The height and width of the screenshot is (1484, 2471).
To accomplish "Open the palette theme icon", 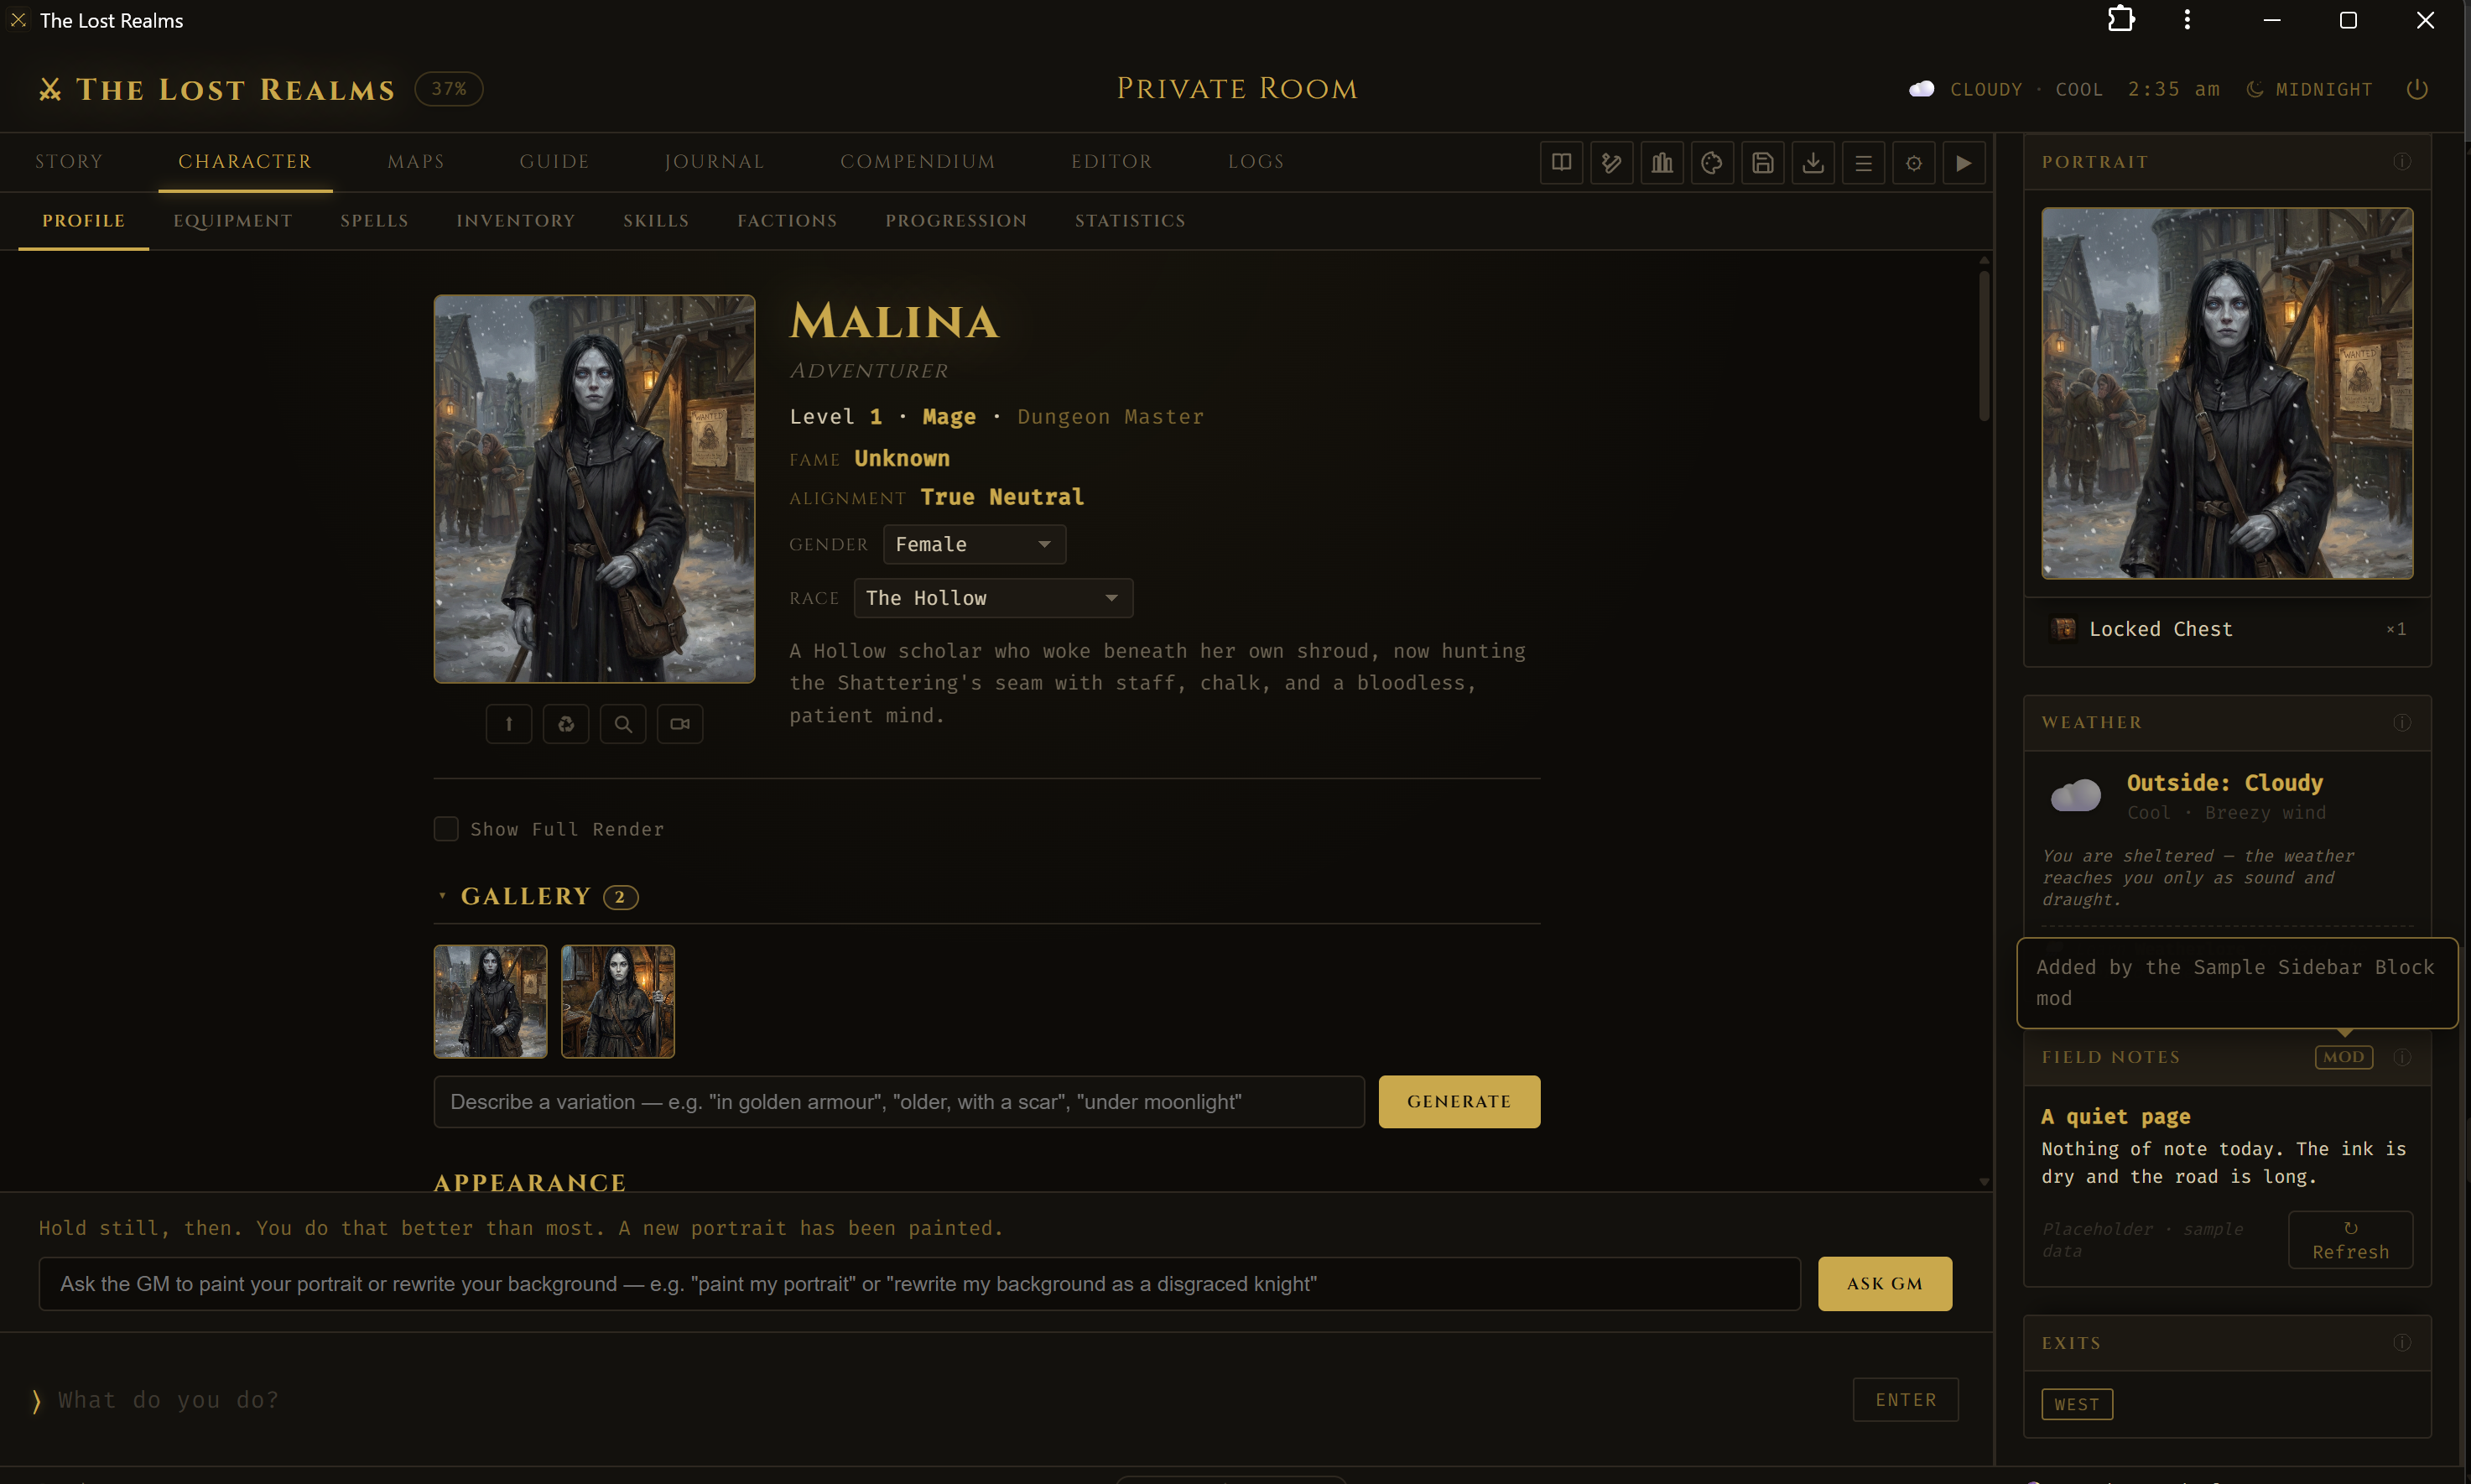I will tap(1712, 163).
